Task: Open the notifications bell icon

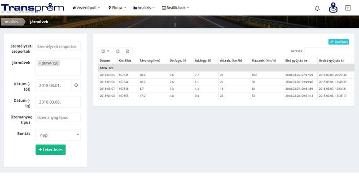Action: click(x=317, y=8)
